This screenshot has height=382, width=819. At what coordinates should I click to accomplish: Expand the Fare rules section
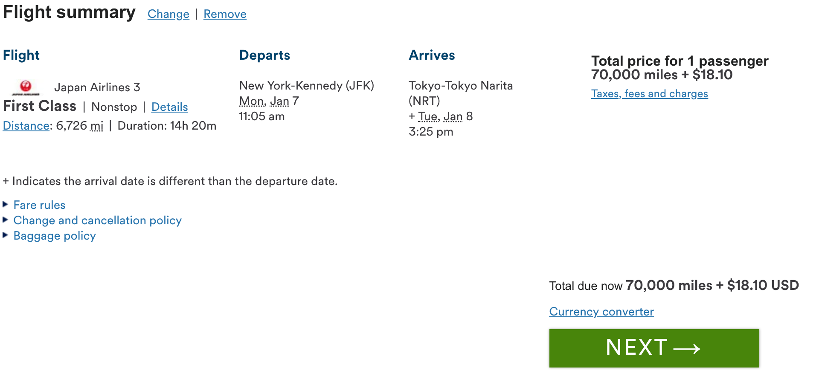pyautogui.click(x=39, y=205)
